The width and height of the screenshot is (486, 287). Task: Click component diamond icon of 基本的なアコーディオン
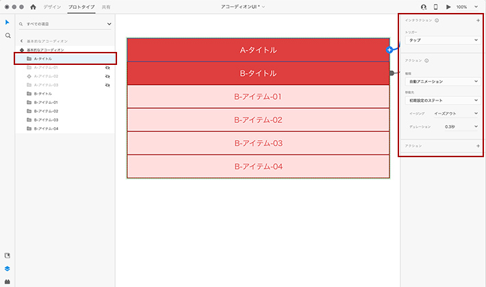pos(22,50)
